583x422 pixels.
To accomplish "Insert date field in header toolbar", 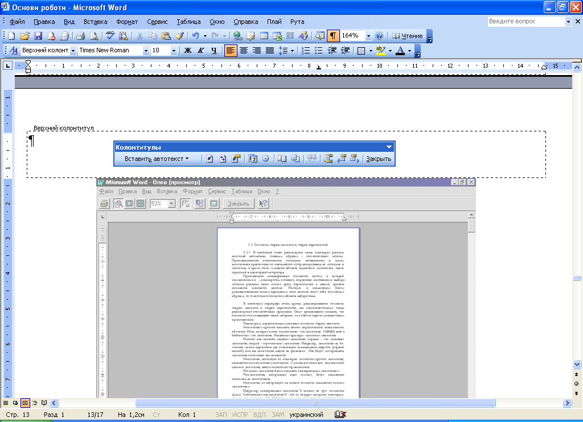I will (x=253, y=159).
